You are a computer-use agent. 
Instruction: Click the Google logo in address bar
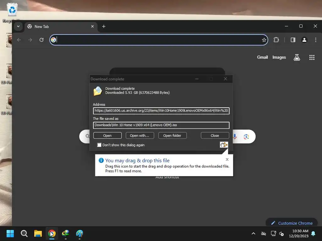coord(53,40)
